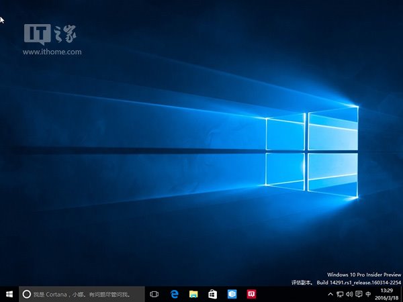Expand the hidden system tray icons
This screenshot has width=403, height=302.
coord(330,294)
